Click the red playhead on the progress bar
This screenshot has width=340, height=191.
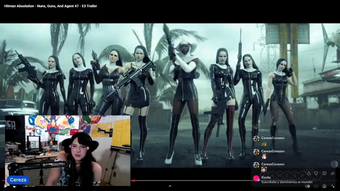tap(134, 181)
